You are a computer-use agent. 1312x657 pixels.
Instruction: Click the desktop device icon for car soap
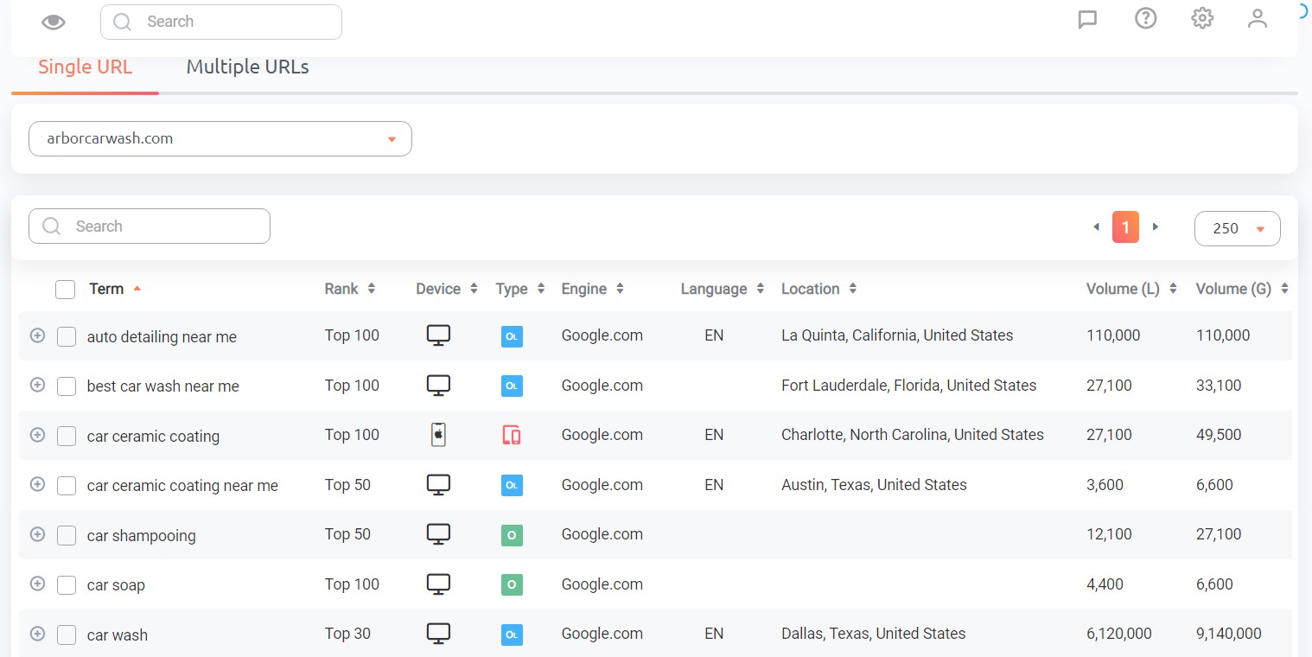[x=438, y=584]
